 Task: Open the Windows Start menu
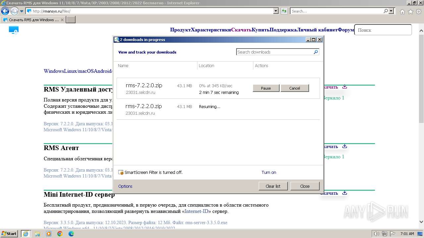[9, 234]
